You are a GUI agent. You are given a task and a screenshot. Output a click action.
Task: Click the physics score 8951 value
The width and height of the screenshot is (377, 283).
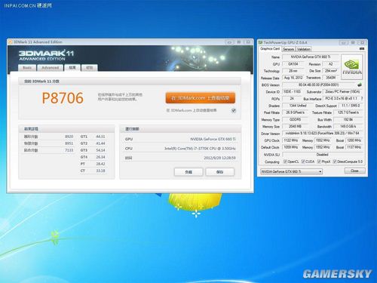click(x=69, y=143)
